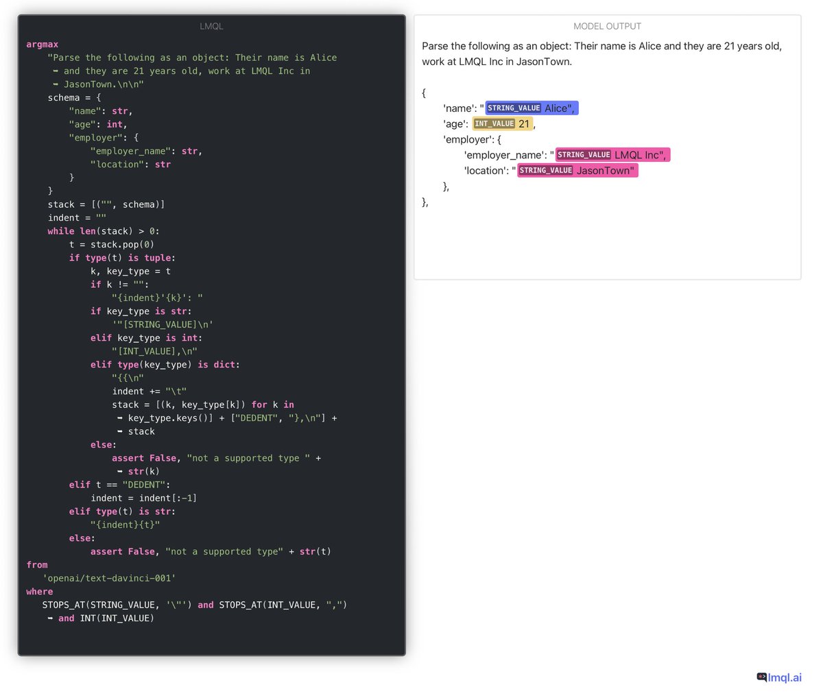Click the 'schema = {' line

click(x=74, y=97)
